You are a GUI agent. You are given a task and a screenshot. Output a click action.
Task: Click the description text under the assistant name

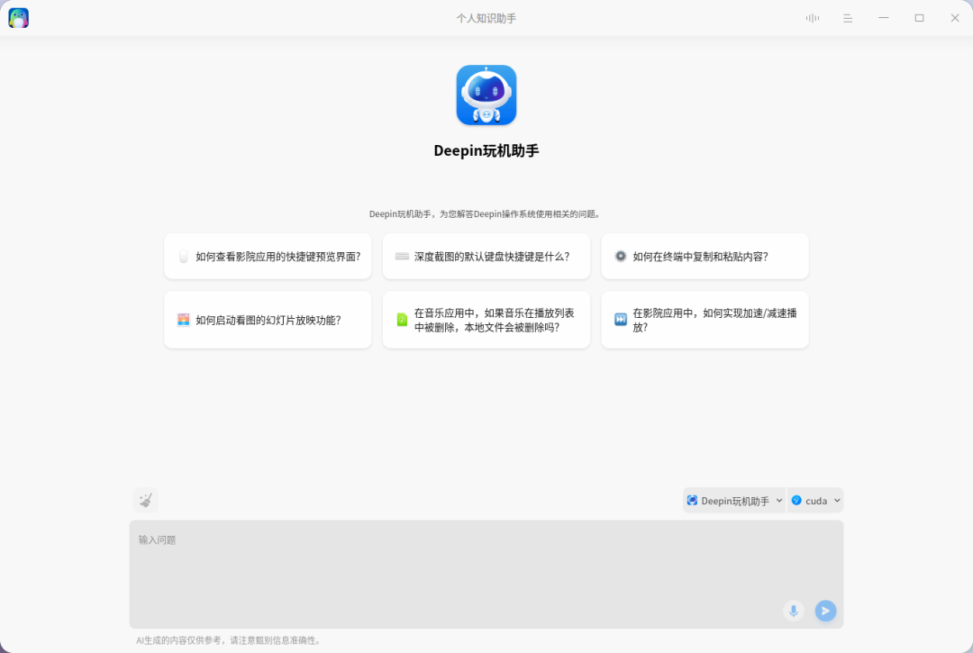click(486, 214)
